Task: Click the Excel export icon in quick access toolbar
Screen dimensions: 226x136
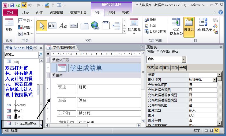Action: tap(18, 5)
